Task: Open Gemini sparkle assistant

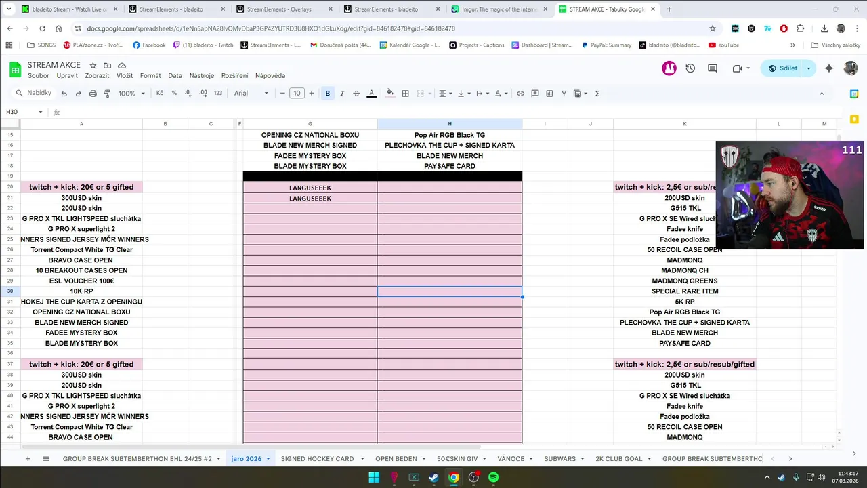Action: coord(829,68)
